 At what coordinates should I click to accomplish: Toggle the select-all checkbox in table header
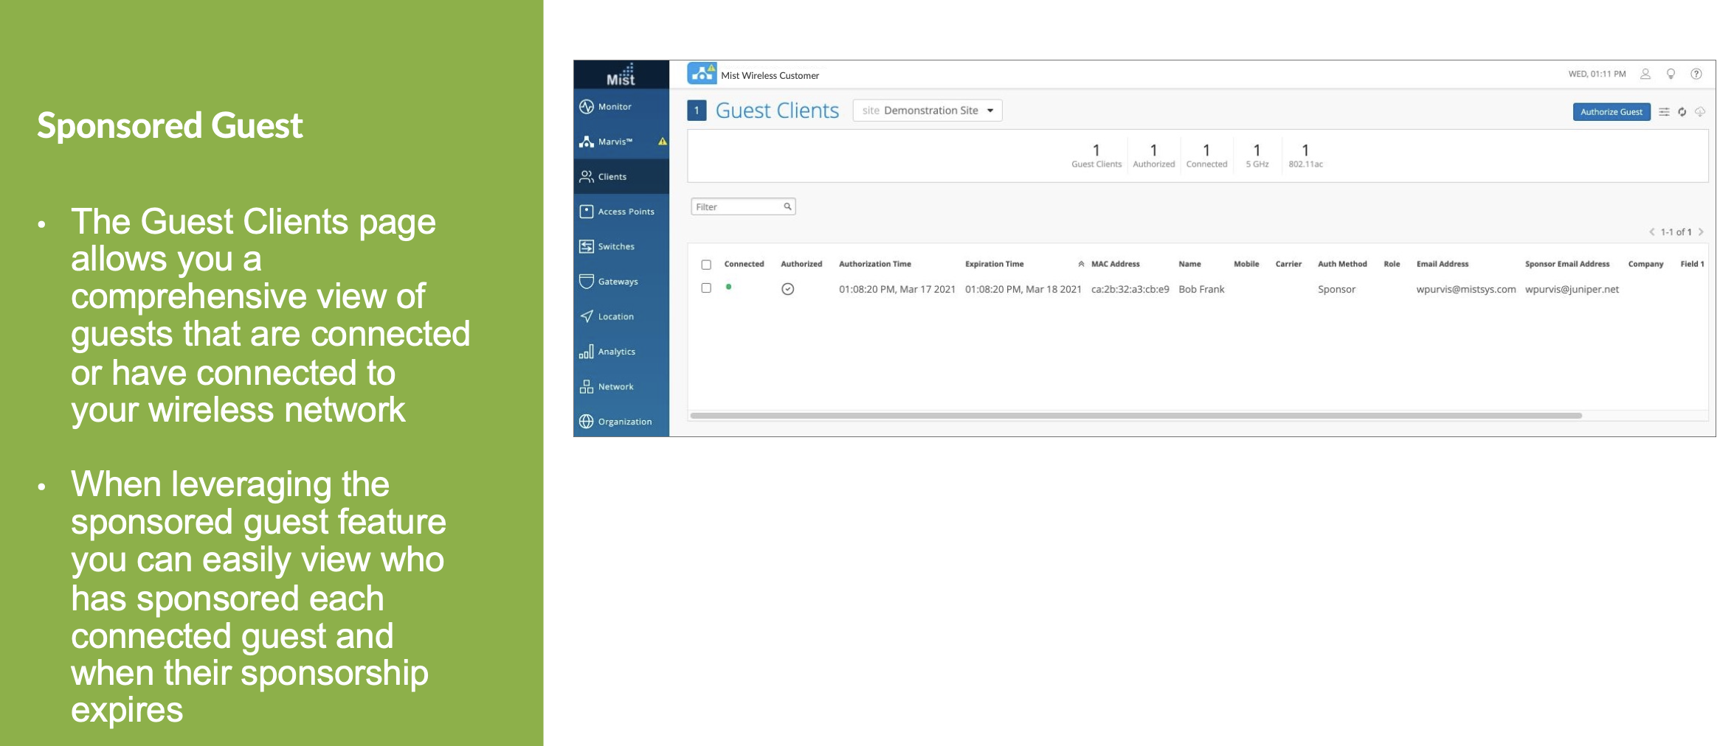706,265
